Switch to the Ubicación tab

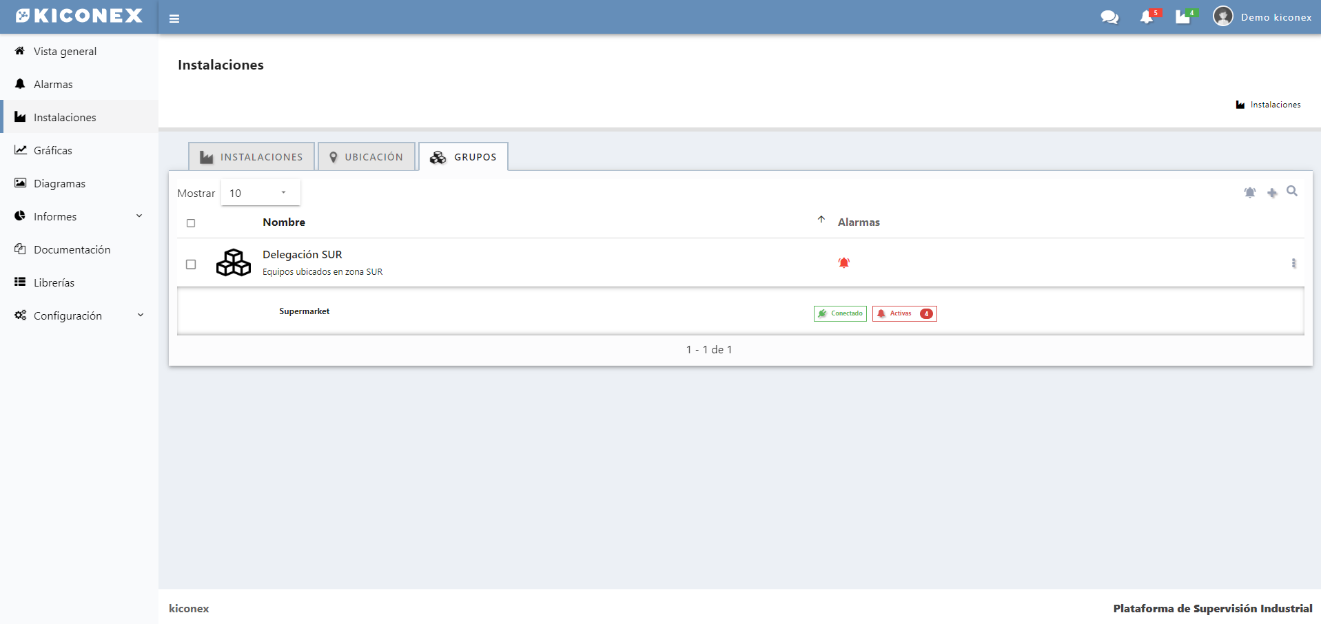366,157
